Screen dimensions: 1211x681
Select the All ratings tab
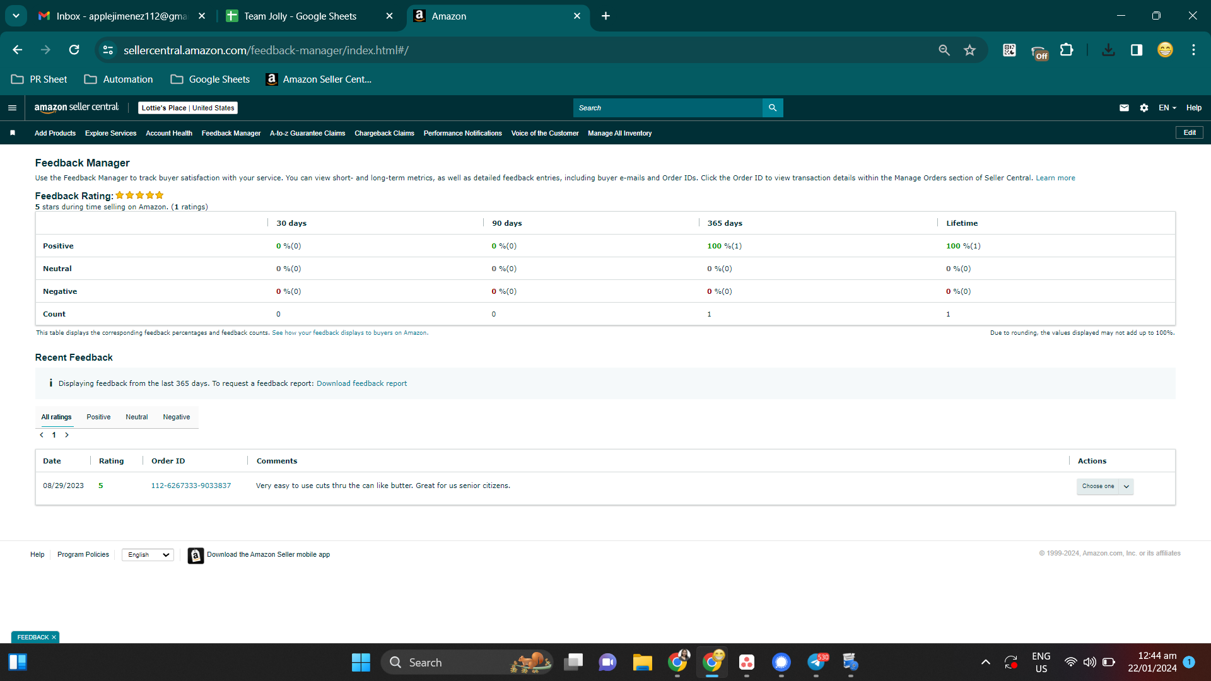tap(57, 417)
